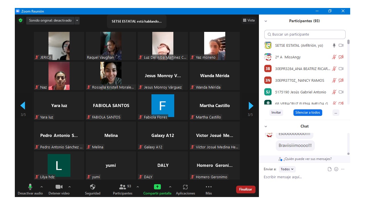Toggle the Sonido original: desactivado button
The height and width of the screenshot is (205, 365).
click(50, 20)
